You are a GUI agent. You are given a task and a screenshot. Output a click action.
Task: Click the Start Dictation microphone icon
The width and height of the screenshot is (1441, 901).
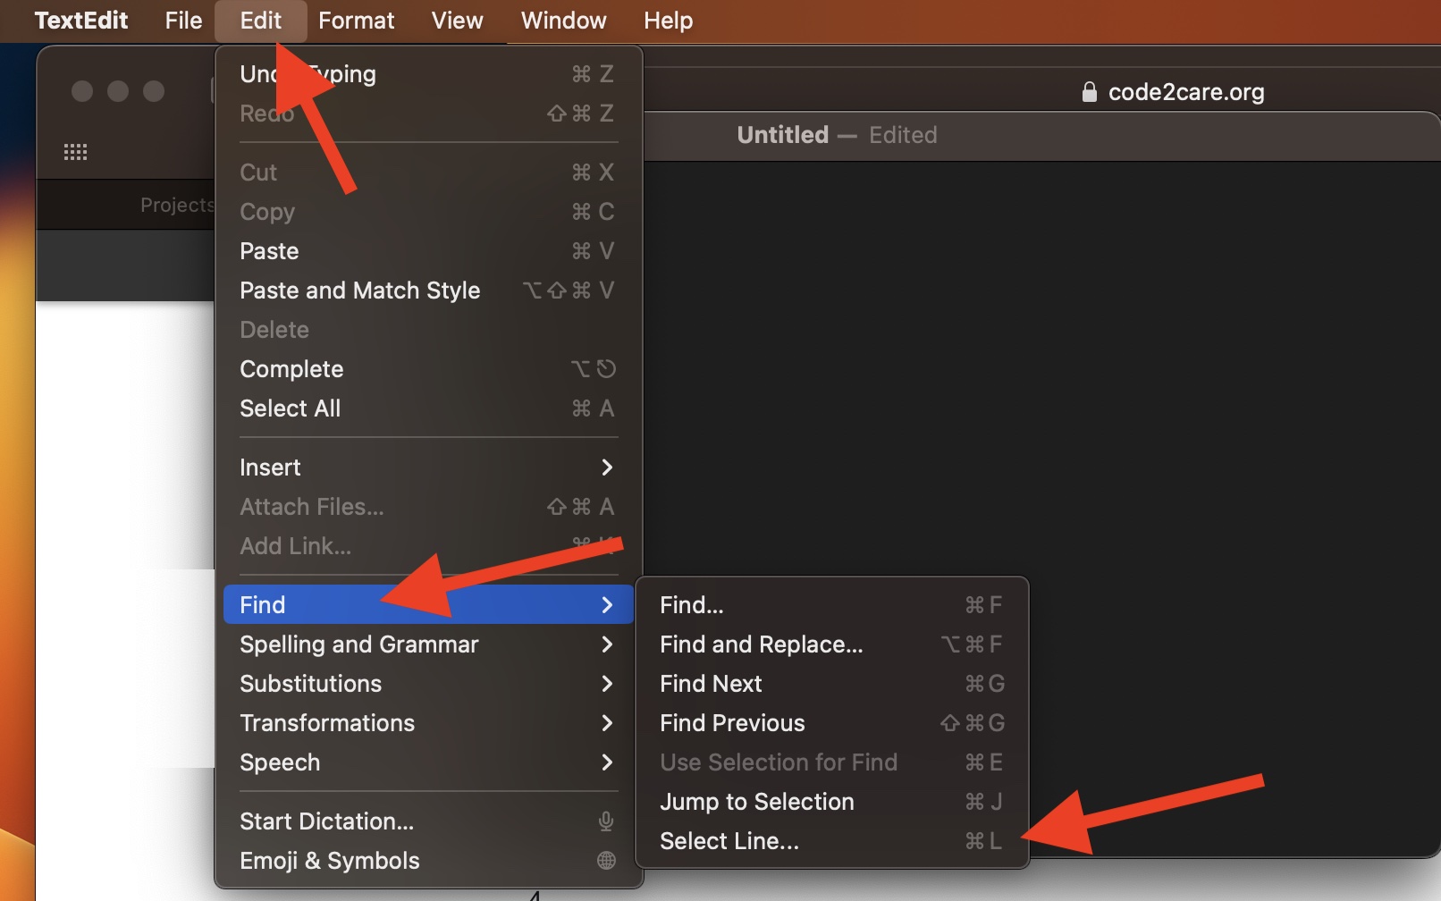pos(606,821)
